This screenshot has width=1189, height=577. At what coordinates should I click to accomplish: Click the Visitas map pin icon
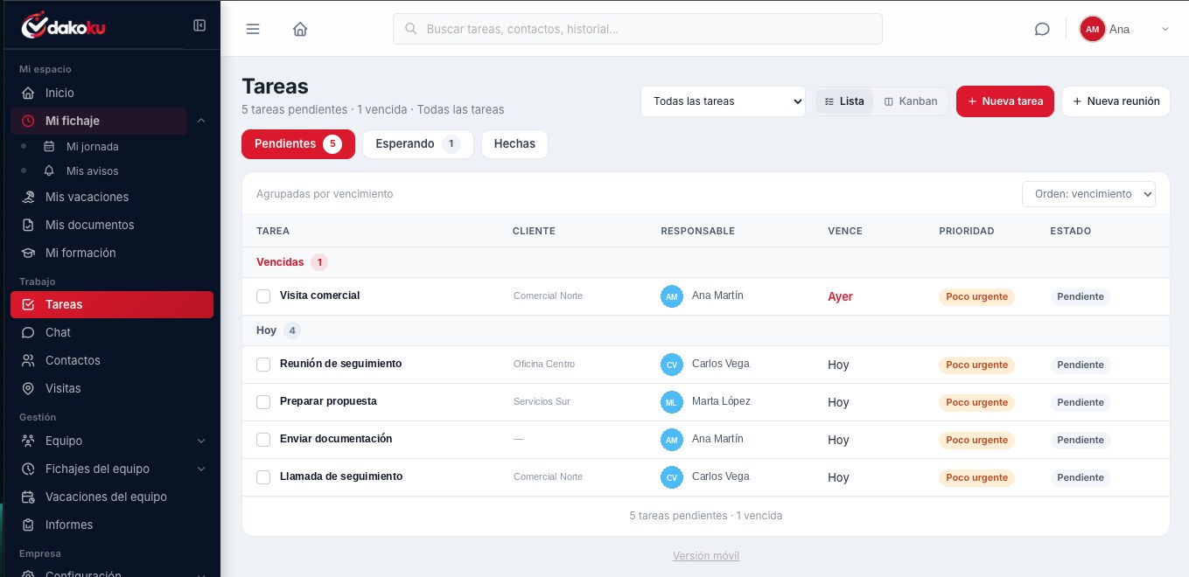pyautogui.click(x=28, y=388)
